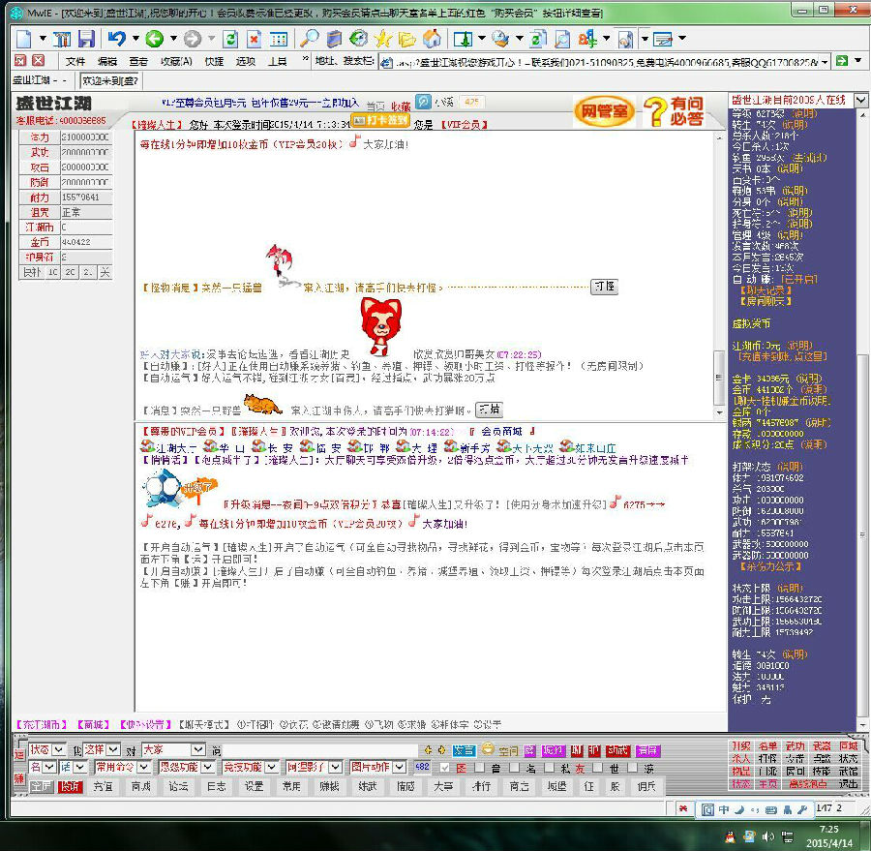Screen dimensions: 871x851
Task: Uncheck the checked red-labeled checkbox at bottom
Action: click(445, 768)
